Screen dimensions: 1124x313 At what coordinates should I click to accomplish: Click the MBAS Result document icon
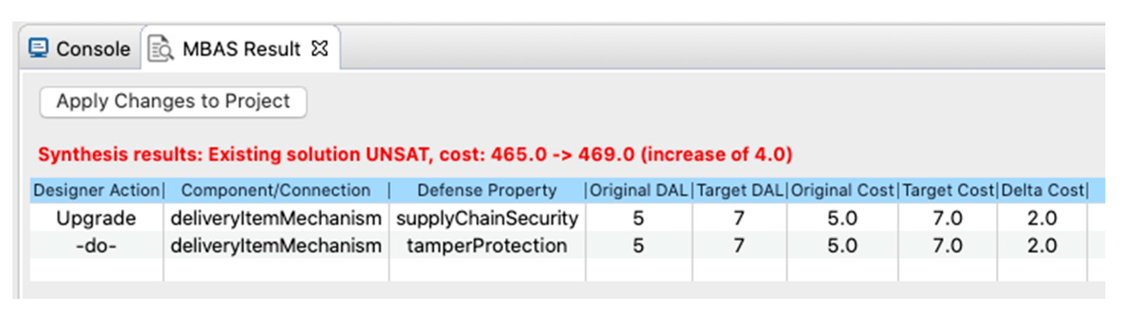[161, 48]
